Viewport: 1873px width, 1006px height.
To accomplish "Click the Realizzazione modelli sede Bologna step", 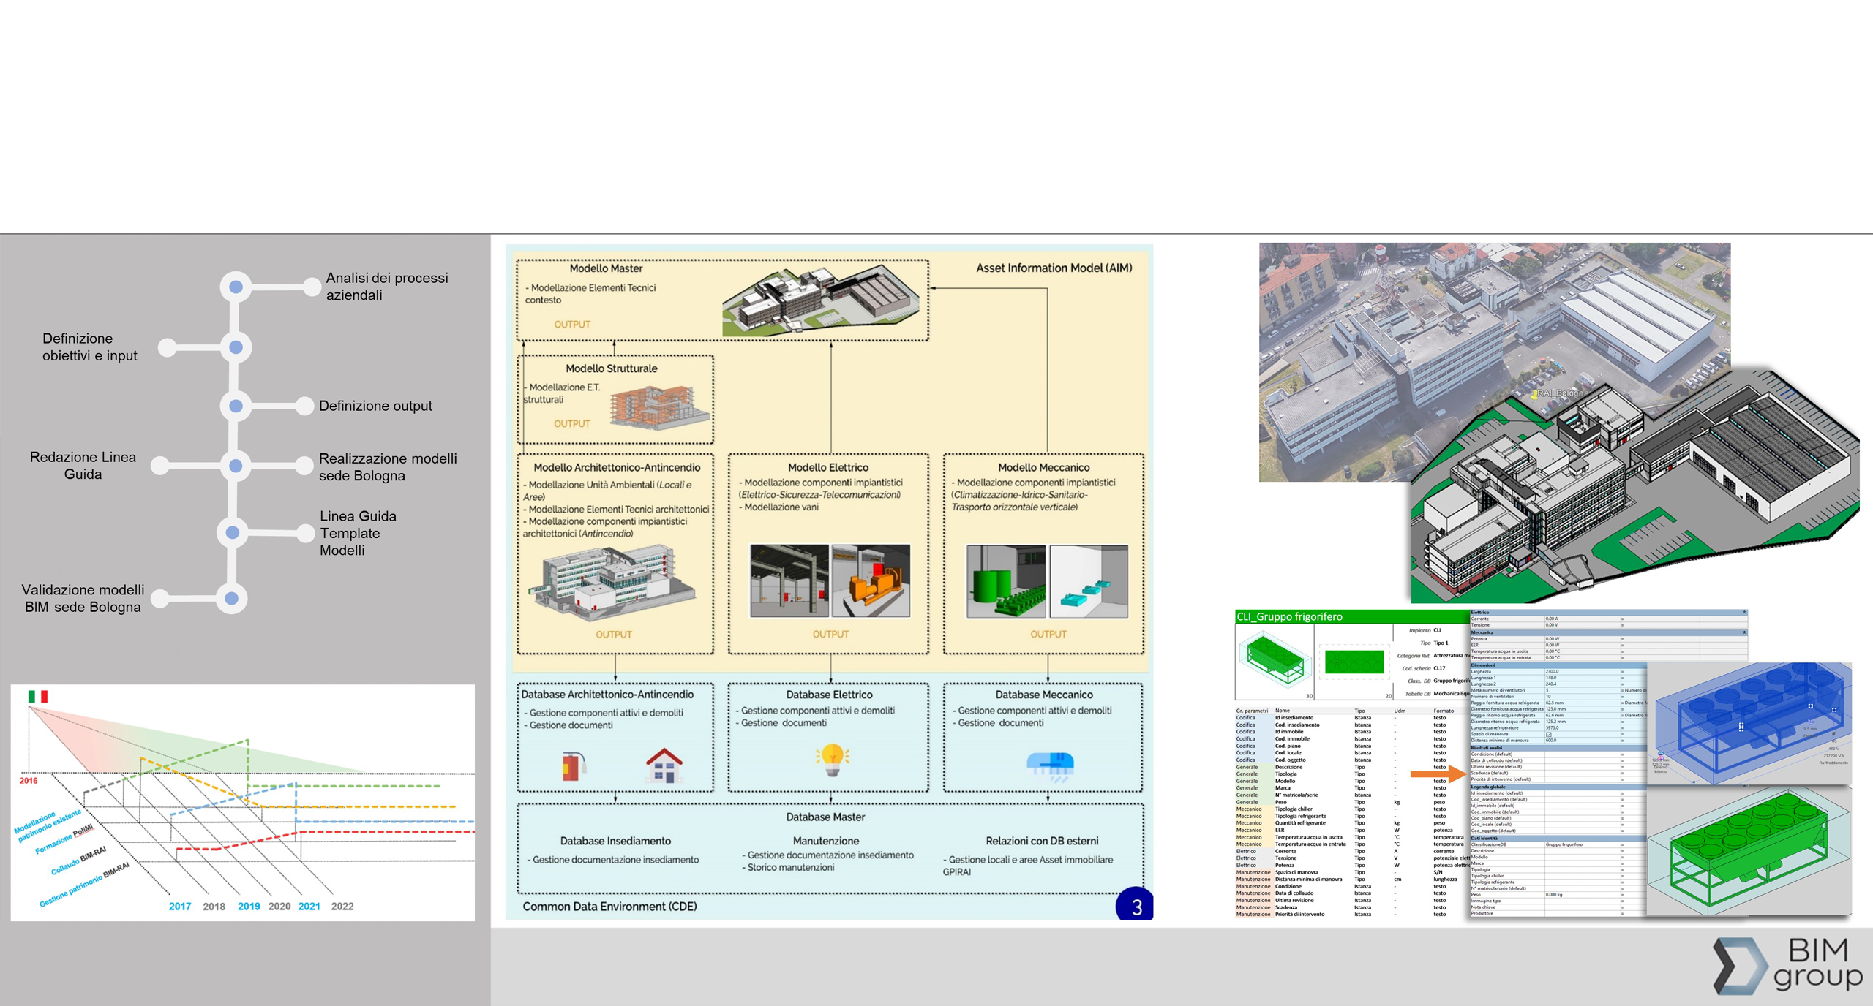I will tap(388, 466).
